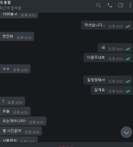Select the '갈게요' sent message
This screenshot has height=147, width=133.
112,90
